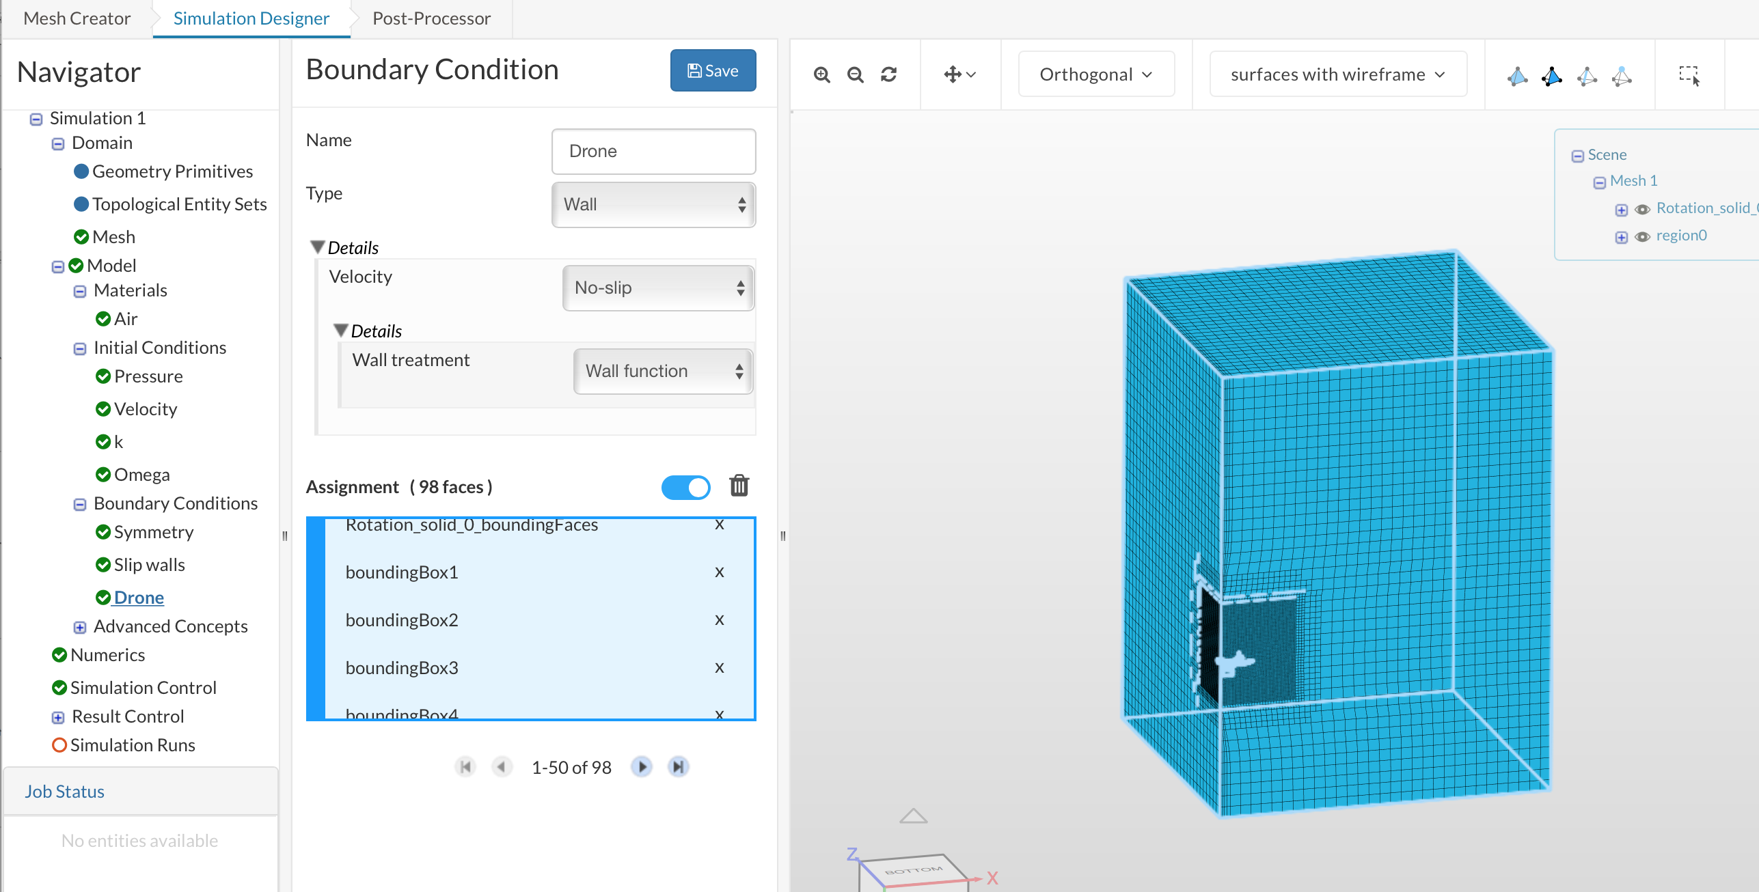Reset the view with the refresh icon
The height and width of the screenshot is (892, 1759).
pos(888,74)
